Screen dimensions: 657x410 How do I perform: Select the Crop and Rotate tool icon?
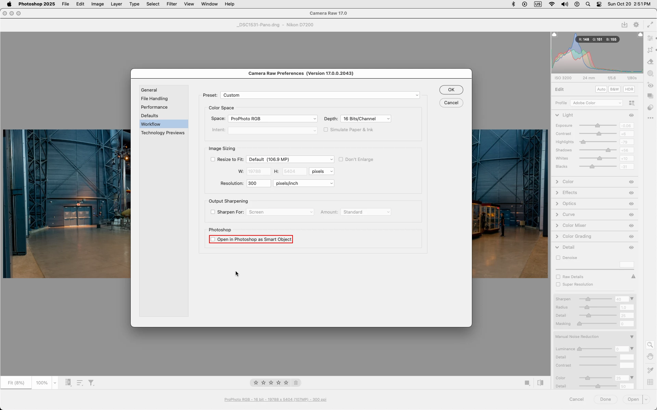(x=650, y=50)
